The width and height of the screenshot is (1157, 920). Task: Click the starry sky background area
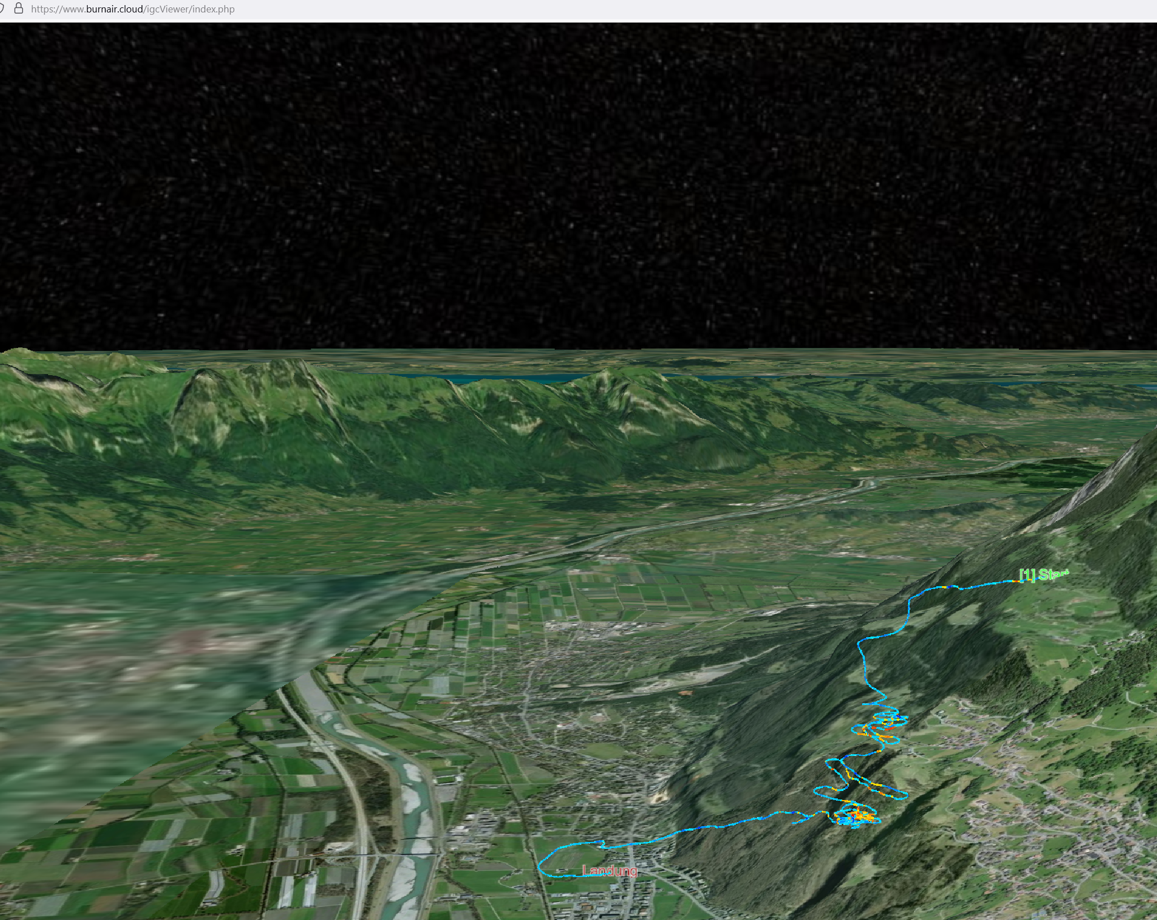[566, 170]
